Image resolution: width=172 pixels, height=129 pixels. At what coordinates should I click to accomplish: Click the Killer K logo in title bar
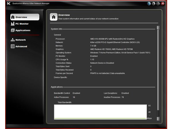pos(9,3)
